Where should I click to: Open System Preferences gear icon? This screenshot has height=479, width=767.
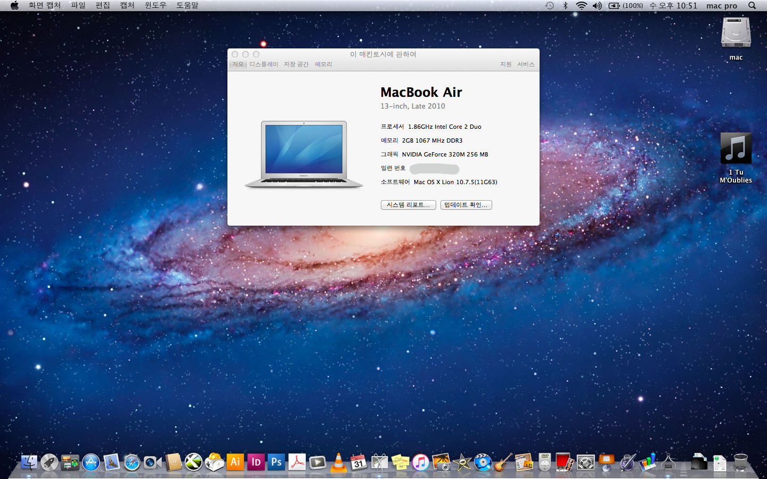[585, 463]
